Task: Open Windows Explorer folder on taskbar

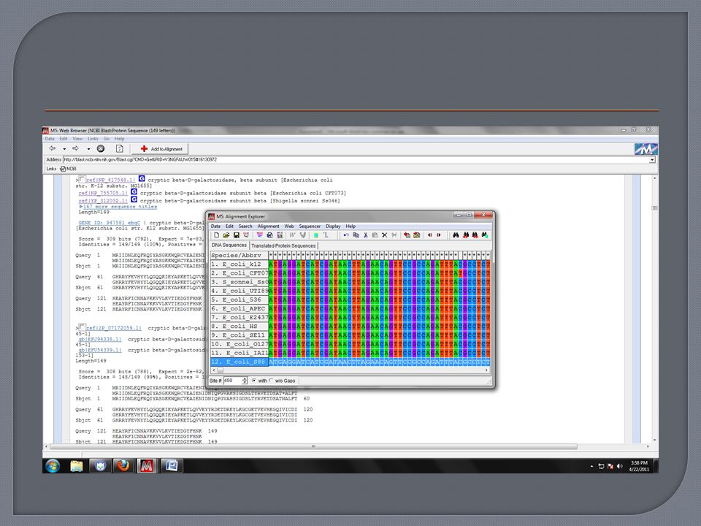Action: click(77, 466)
